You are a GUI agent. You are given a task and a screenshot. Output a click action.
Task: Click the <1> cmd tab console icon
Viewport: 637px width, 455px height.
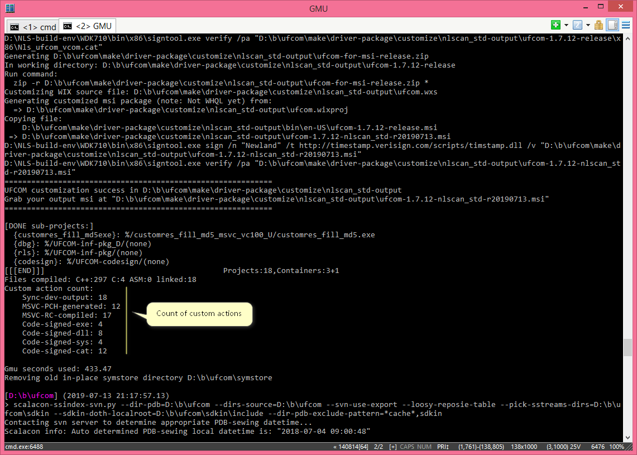[15, 27]
